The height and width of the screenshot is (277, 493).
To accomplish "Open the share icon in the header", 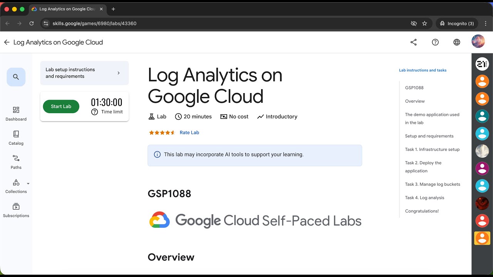I will (x=414, y=42).
